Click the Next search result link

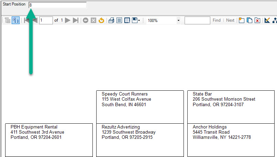coord(230,21)
